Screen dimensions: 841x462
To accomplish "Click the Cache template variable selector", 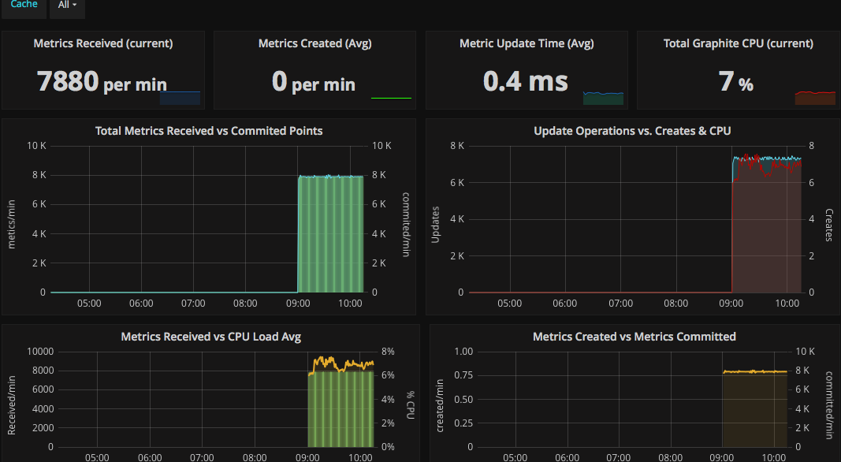I will [23, 3].
